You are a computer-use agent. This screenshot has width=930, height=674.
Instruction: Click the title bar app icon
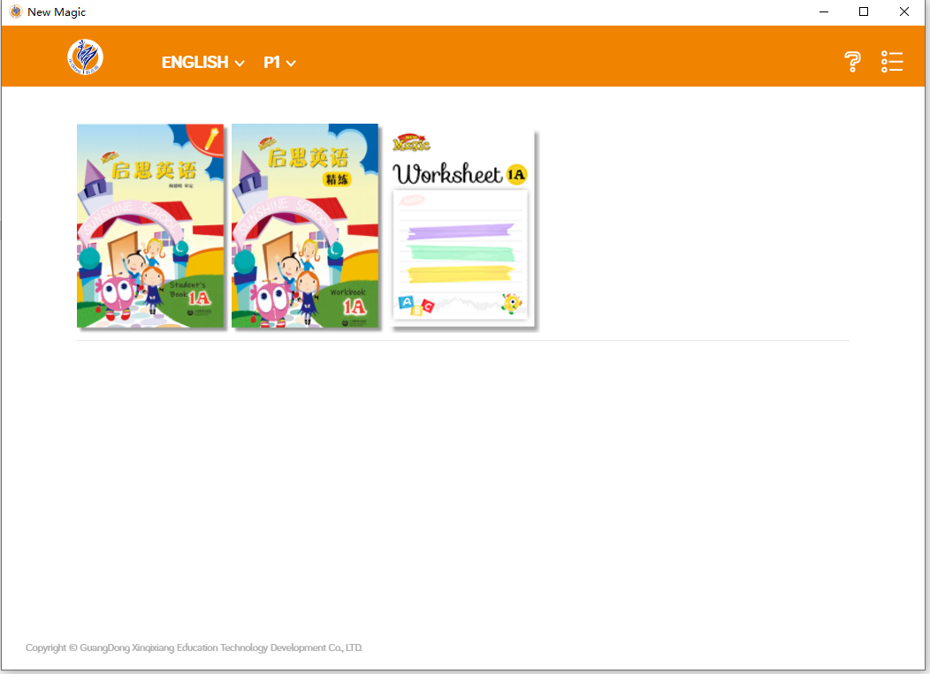click(15, 11)
